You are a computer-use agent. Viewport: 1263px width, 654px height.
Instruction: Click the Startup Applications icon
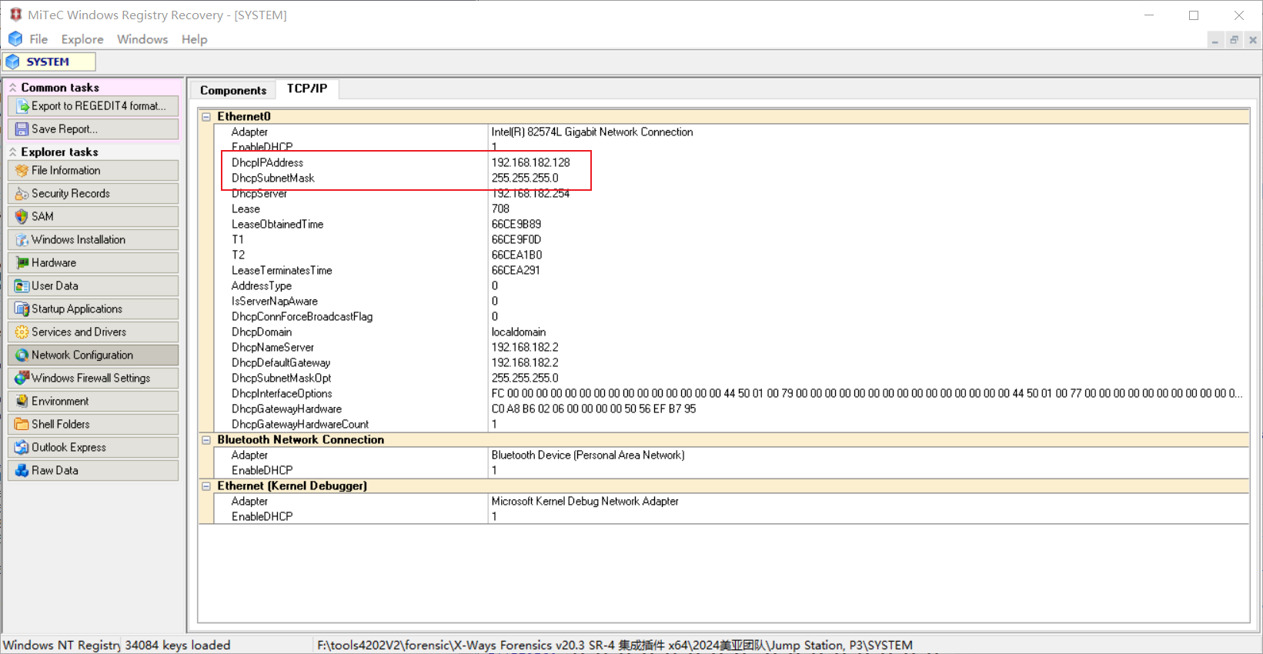click(22, 309)
